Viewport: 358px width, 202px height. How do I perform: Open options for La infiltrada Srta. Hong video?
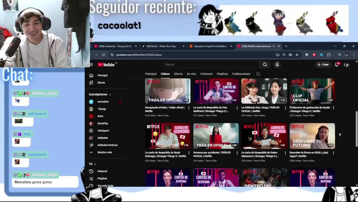pyautogui.click(x=285, y=108)
